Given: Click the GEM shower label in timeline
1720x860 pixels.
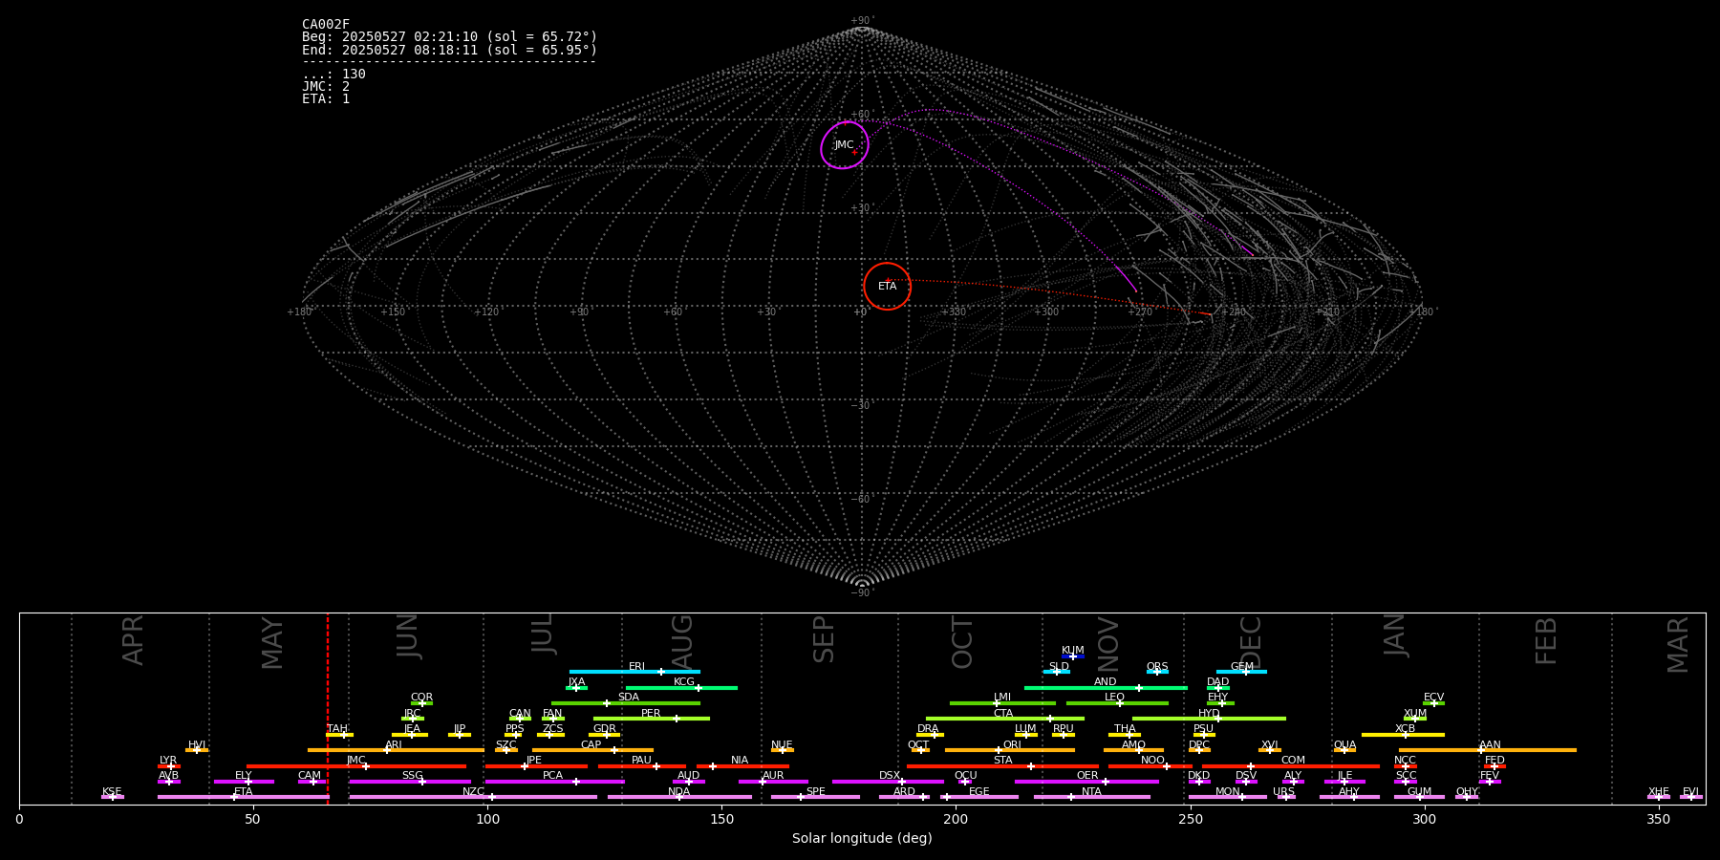Looking at the screenshot, I should coord(1242,667).
